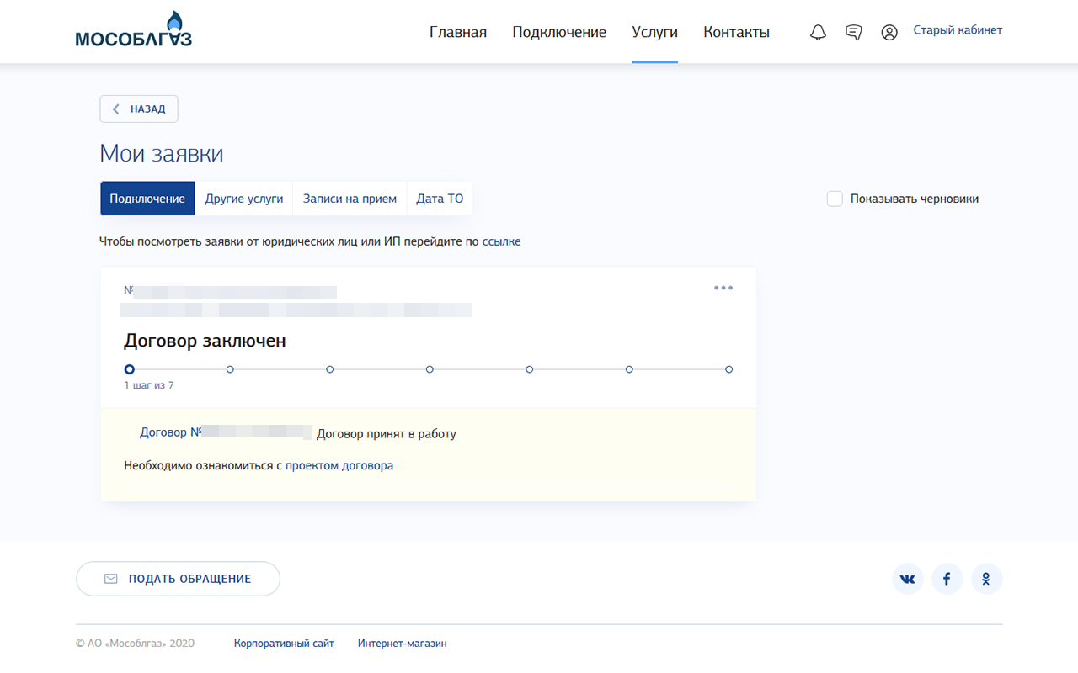This screenshot has height=673, width=1078.
Task: Toggle Показывать черновики checkbox
Action: tap(835, 199)
